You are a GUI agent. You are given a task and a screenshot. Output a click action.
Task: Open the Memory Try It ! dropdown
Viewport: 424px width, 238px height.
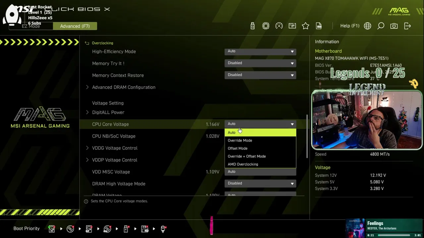click(x=260, y=63)
